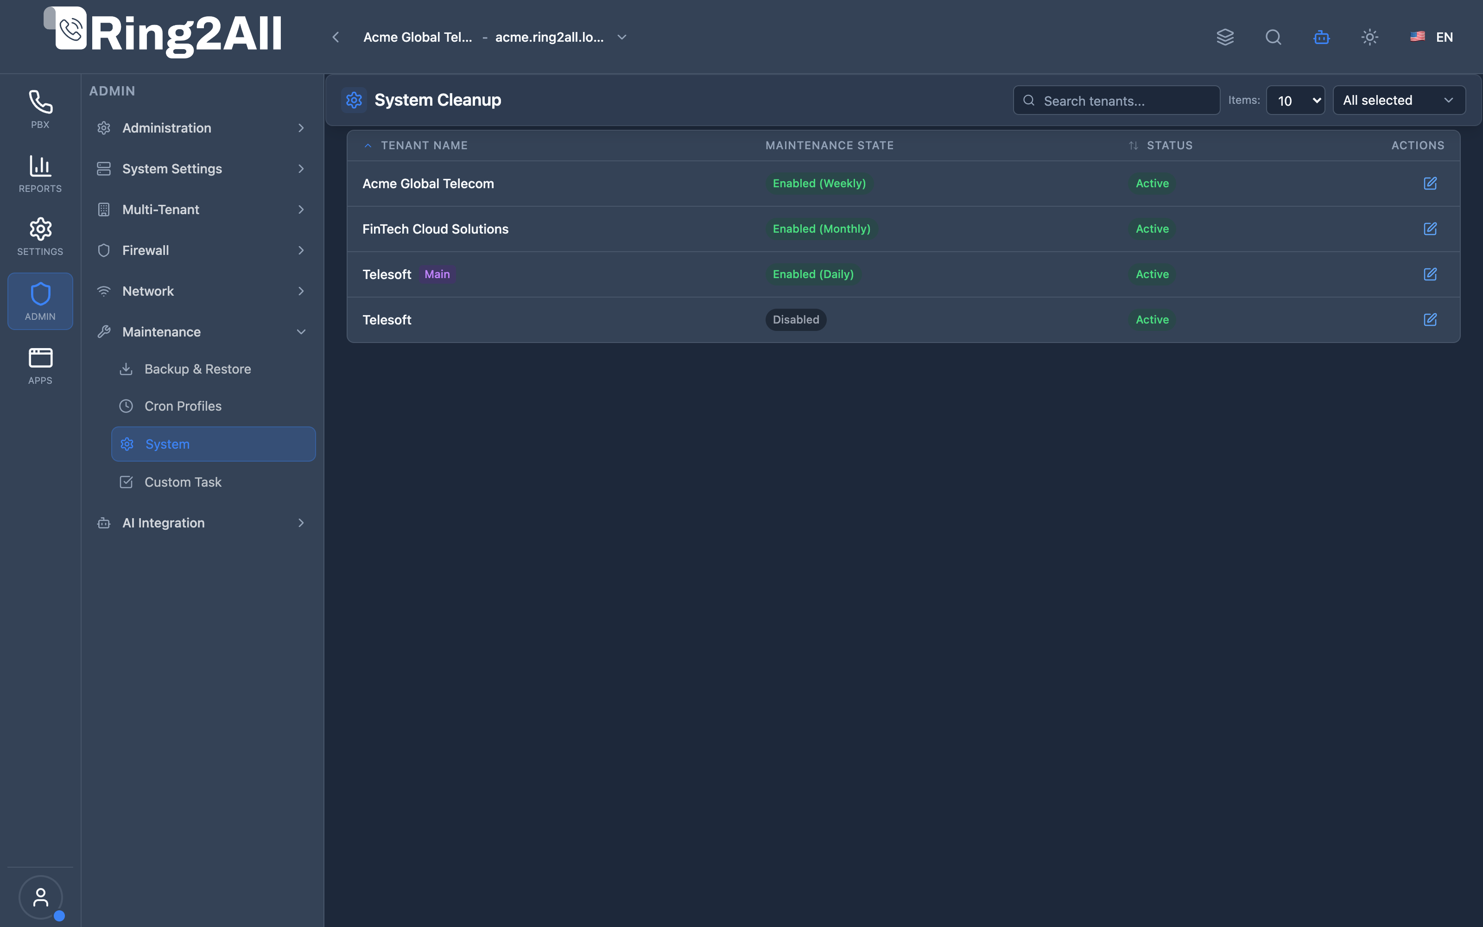Open the Reports section icon

coord(40,173)
